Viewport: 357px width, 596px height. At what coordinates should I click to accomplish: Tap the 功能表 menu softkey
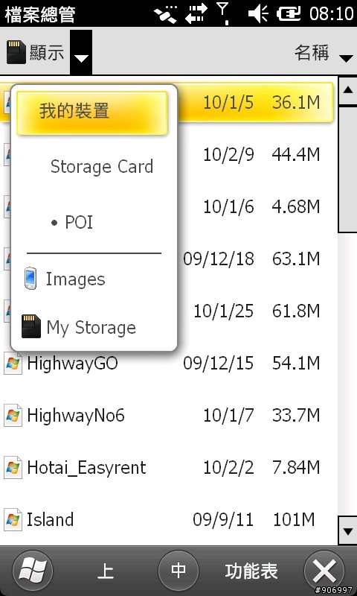tap(251, 571)
